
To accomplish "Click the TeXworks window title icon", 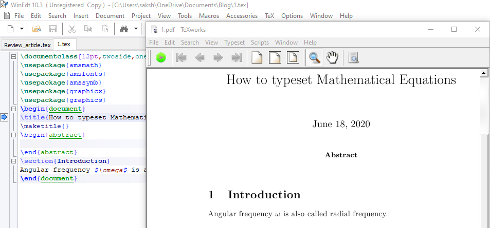I will 154,30.
